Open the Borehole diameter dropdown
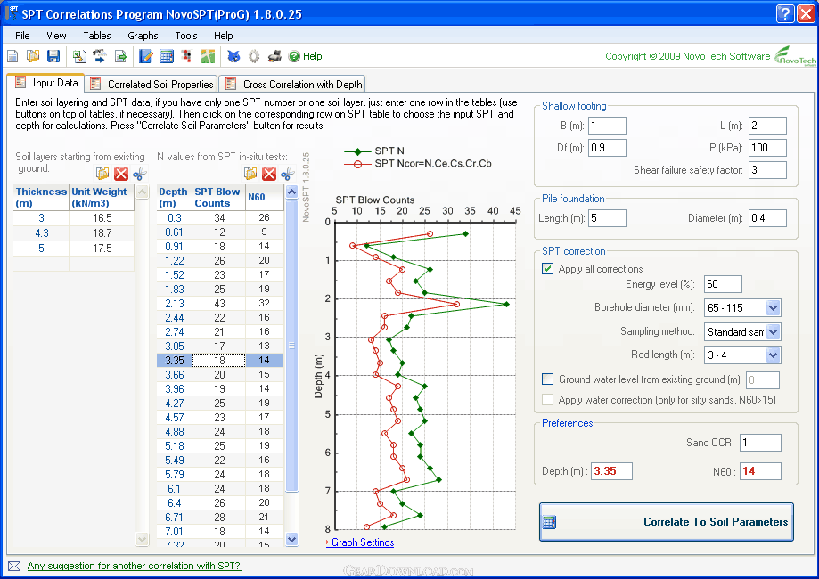The image size is (819, 579). 773,307
